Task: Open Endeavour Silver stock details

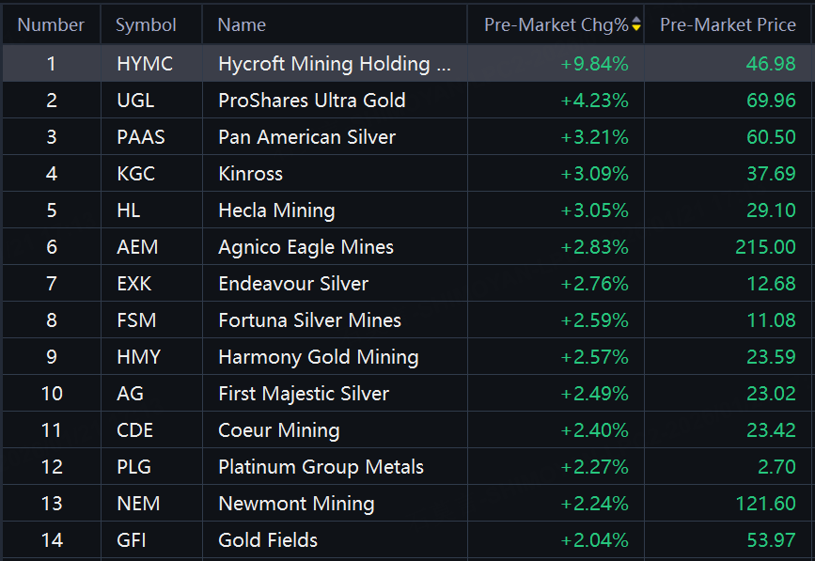Action: [x=293, y=284]
